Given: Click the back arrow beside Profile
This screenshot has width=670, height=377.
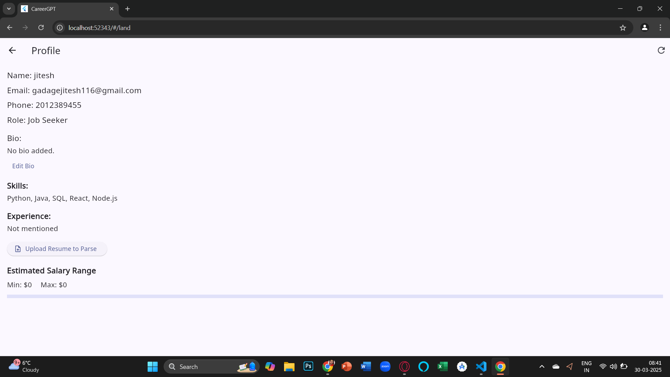Looking at the screenshot, I should (12, 51).
